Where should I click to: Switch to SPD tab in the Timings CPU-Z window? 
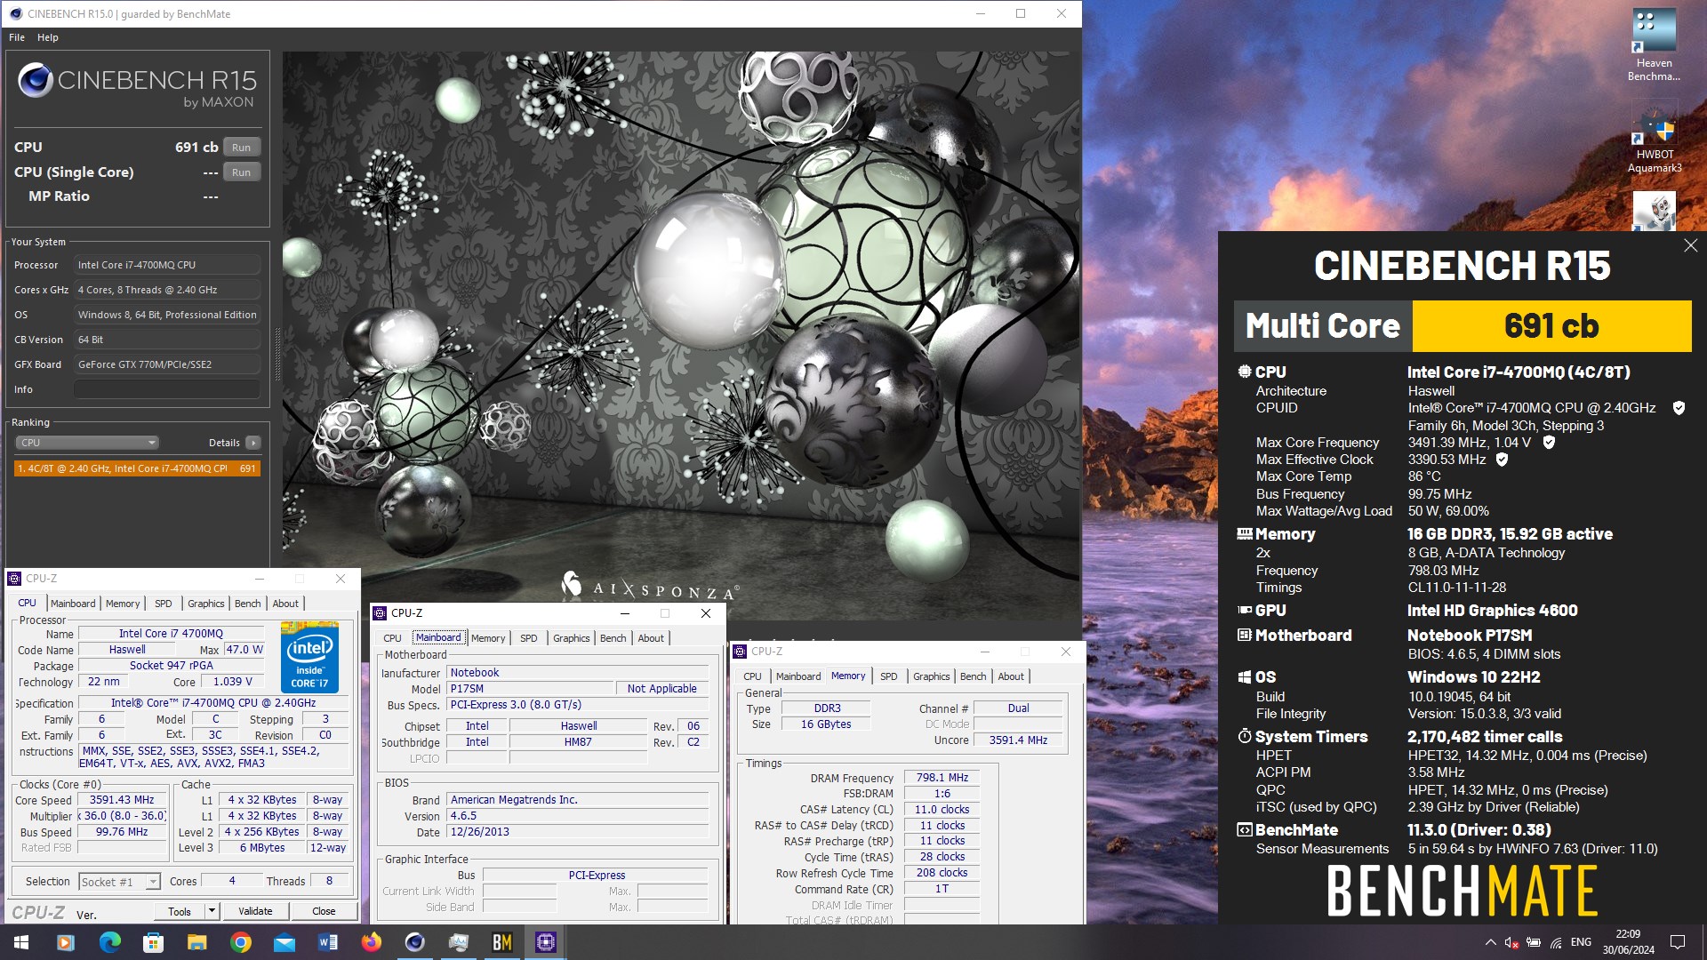888,676
